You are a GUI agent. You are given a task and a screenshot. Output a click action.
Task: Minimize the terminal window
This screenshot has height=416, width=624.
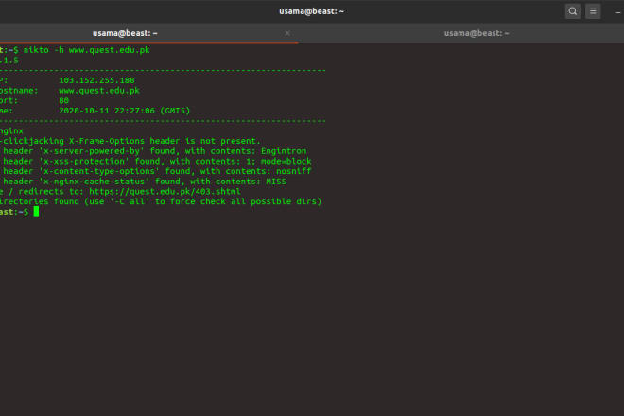pos(618,12)
